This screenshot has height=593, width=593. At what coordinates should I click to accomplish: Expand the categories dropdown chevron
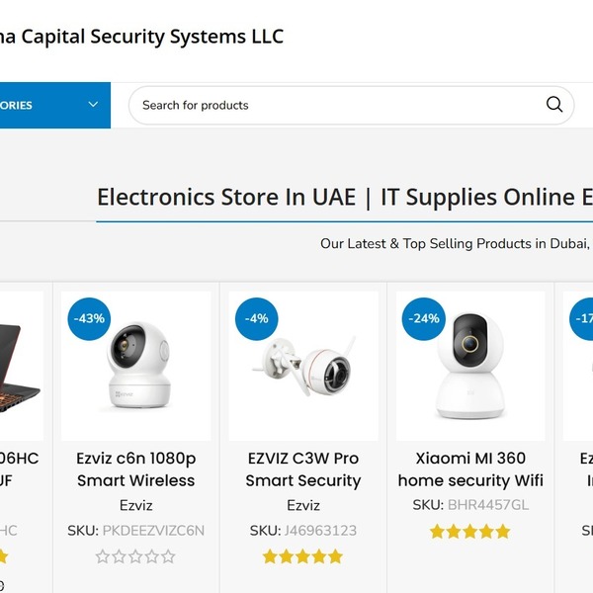[93, 105]
